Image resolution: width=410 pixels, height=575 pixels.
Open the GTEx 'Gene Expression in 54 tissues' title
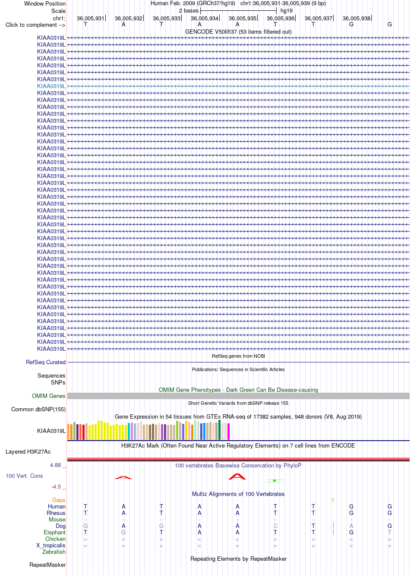coord(238,416)
